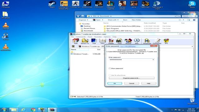
Task: Open the Wizard tool icon
Action: tap(128, 41)
